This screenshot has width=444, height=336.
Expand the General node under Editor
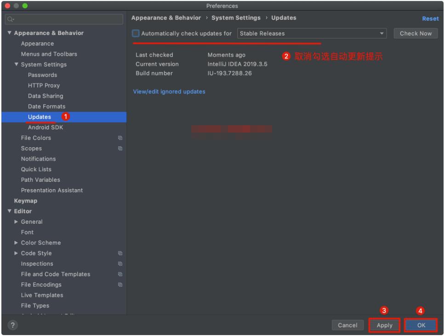[x=17, y=222]
